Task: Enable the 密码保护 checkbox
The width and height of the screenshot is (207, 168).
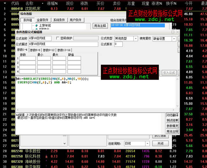Action: pos(58,38)
